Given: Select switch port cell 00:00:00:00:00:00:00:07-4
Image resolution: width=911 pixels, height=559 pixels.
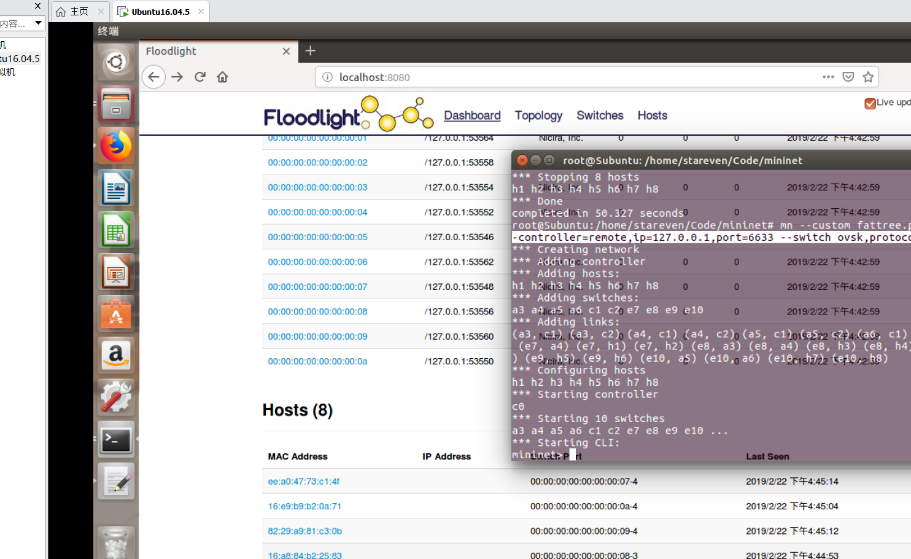Looking at the screenshot, I should click(x=584, y=482).
